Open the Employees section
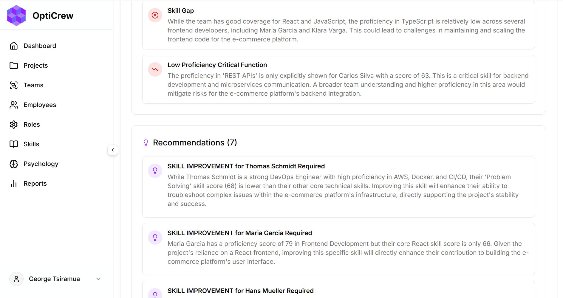Screen dimensions: 563x298 pos(40,105)
